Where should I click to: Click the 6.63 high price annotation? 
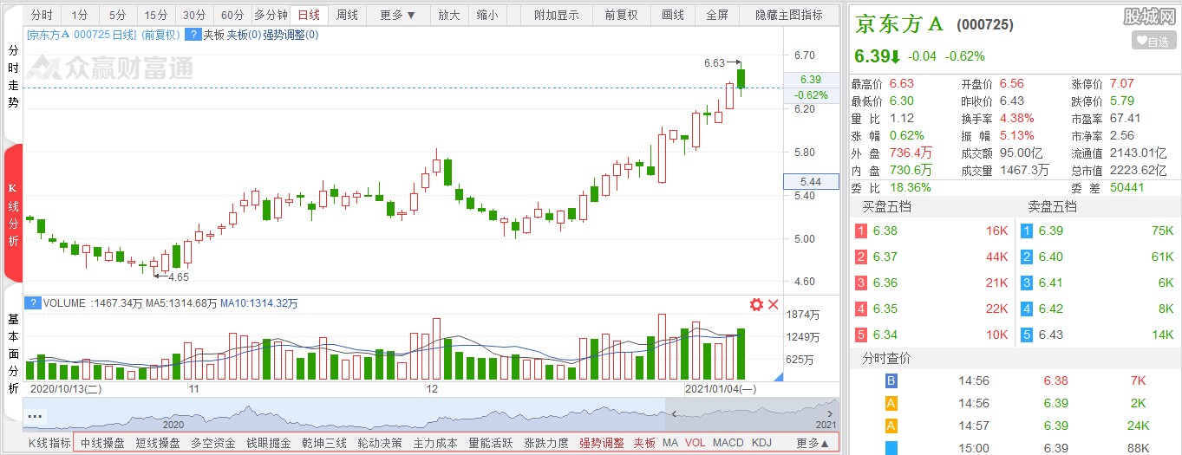point(715,63)
